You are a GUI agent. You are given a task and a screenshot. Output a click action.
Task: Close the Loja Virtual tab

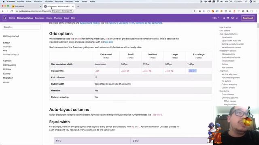coord(40,6)
